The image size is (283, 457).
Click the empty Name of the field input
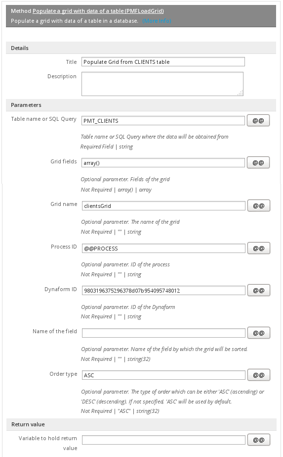[164, 333]
